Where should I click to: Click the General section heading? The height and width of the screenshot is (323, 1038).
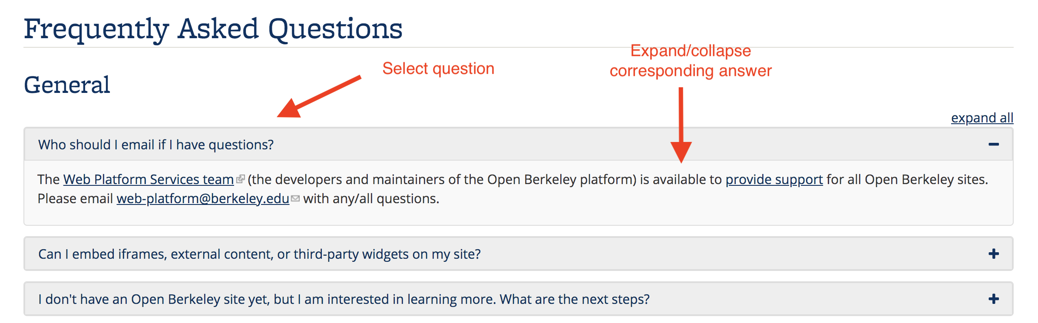click(67, 85)
